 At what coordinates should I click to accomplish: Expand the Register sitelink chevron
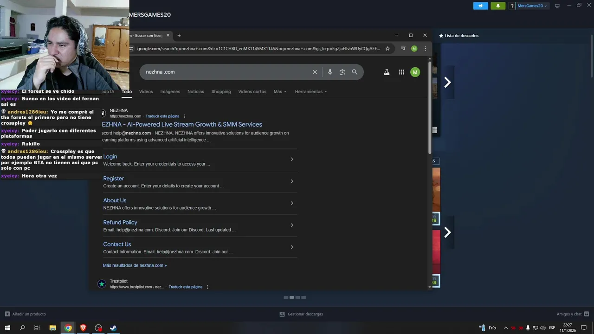pos(292,181)
